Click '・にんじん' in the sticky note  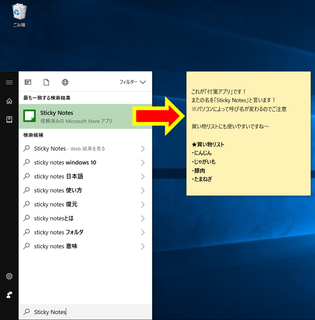(x=202, y=153)
